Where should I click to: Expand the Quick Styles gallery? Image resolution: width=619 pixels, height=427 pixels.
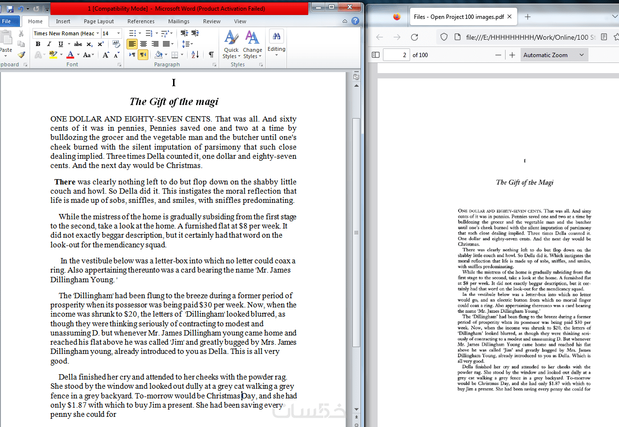tap(231, 44)
